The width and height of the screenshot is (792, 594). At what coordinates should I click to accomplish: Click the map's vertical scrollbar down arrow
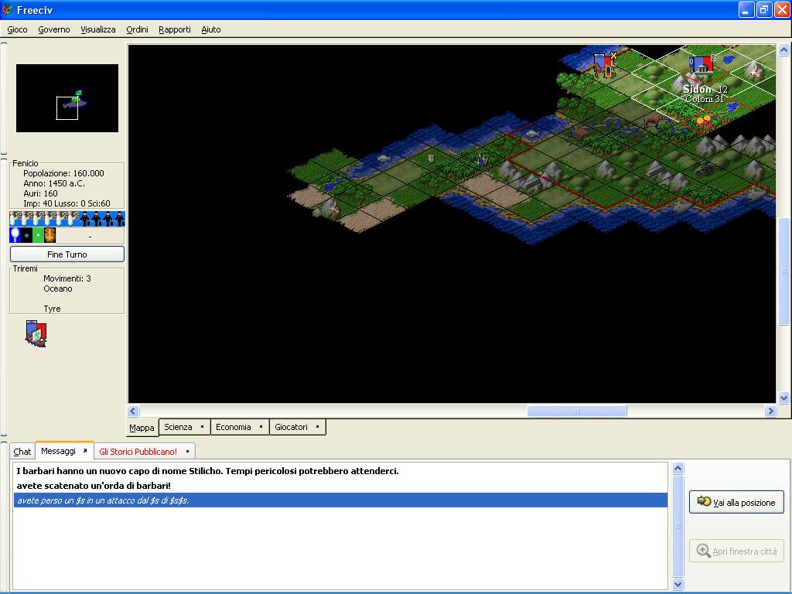pos(783,398)
